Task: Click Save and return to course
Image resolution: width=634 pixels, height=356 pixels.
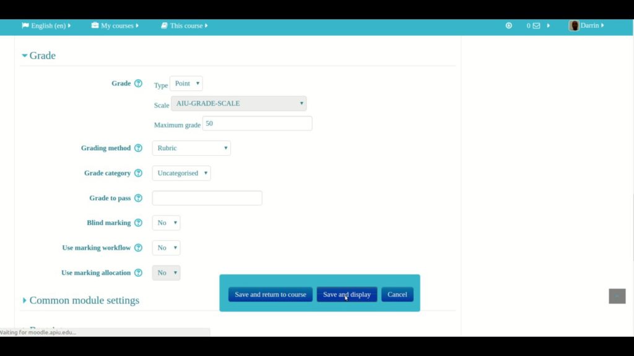Action: [x=270, y=295]
